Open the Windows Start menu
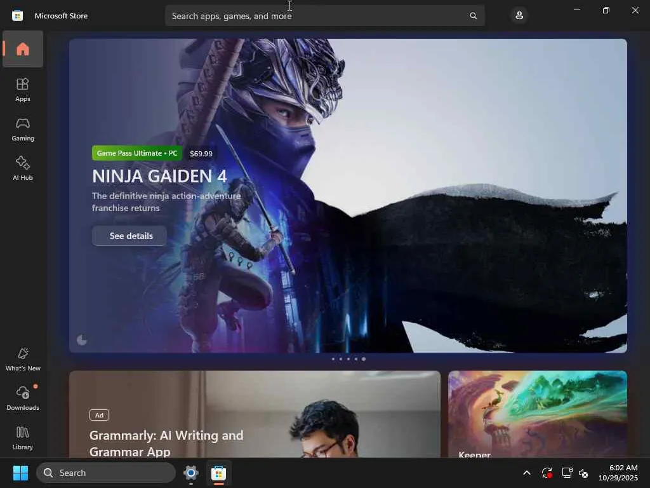The width and height of the screenshot is (650, 488). [20, 473]
